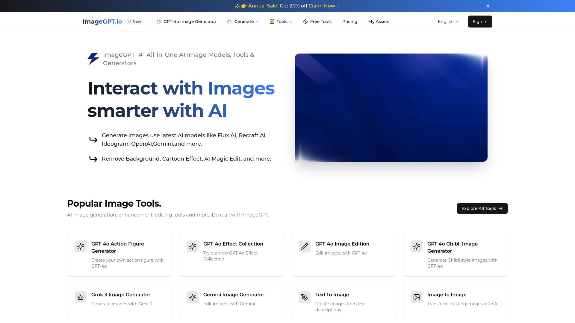The width and height of the screenshot is (575, 323).
Task: Dismiss the Annual Sale banner
Action: 488,6
